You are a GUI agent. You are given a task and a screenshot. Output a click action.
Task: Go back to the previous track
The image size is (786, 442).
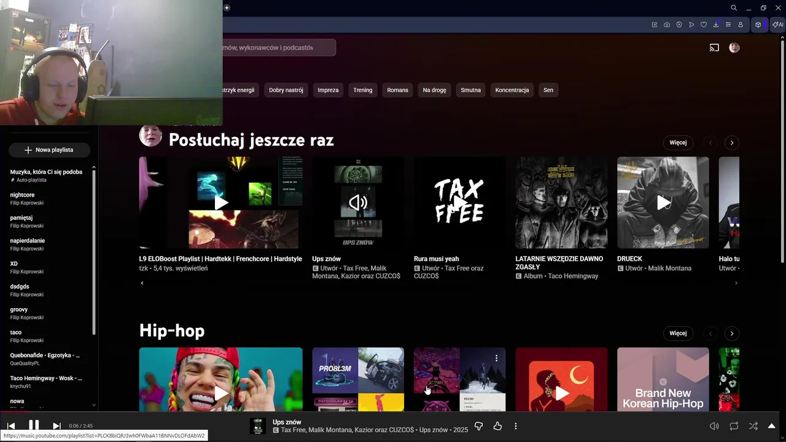pyautogui.click(x=11, y=426)
